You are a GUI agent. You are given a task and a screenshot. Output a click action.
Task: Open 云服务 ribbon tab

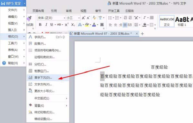pos(129,11)
